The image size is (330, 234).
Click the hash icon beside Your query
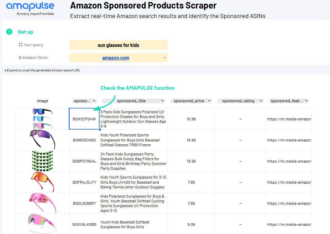click(20, 45)
